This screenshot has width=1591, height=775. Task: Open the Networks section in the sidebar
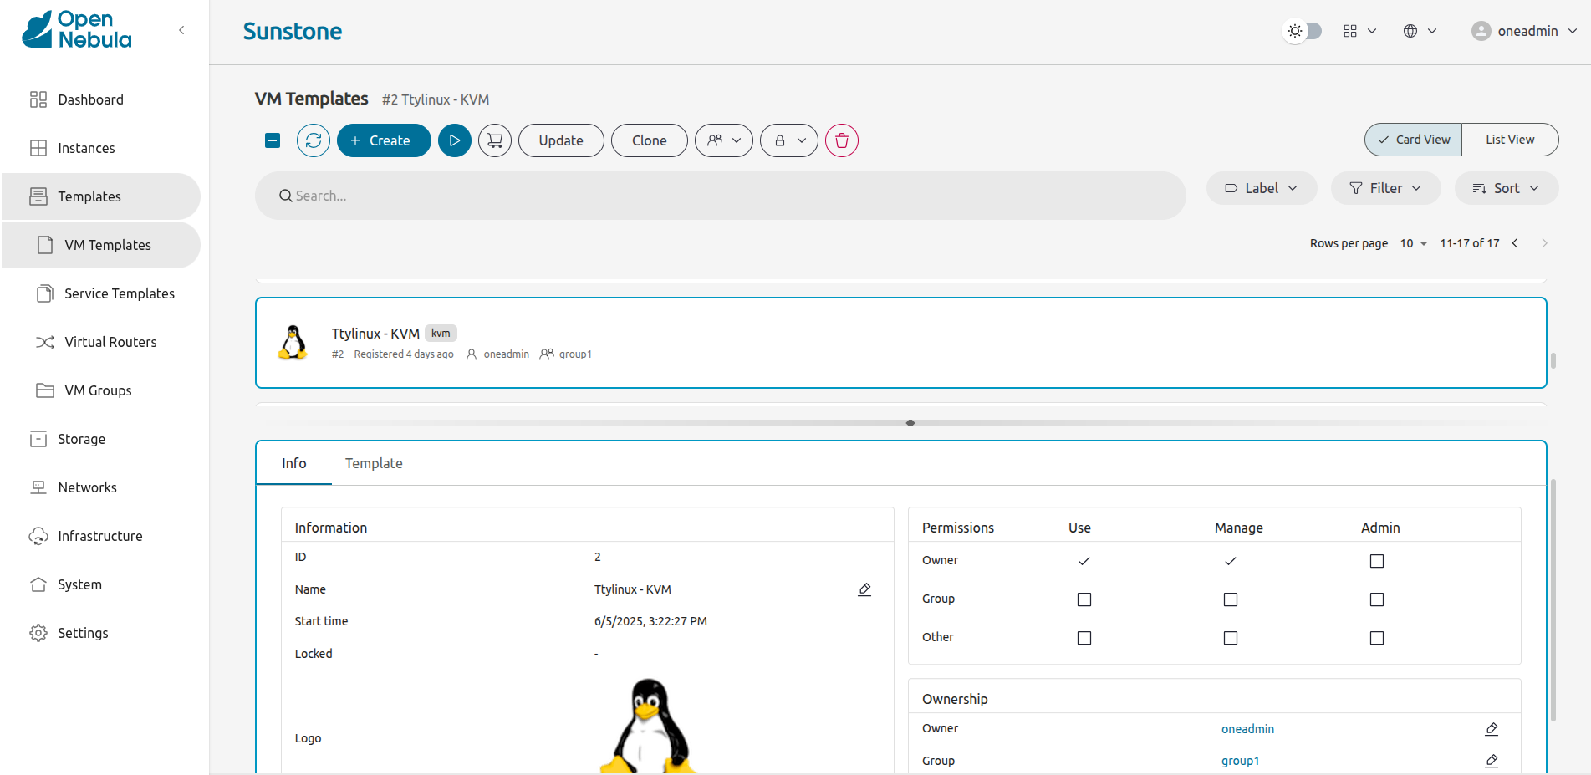[x=86, y=487]
